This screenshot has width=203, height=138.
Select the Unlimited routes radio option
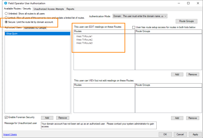(7, 14)
